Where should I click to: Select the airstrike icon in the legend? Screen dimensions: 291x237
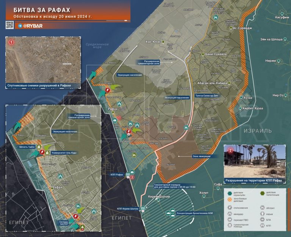click(x=230, y=213)
